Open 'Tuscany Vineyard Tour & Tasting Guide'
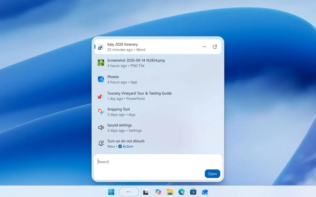 158,96
